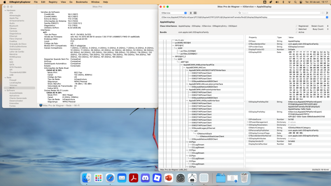Select Bluetooth in the Hardware sidebar
This screenshot has height=186, width=331.
tap(14, 26)
